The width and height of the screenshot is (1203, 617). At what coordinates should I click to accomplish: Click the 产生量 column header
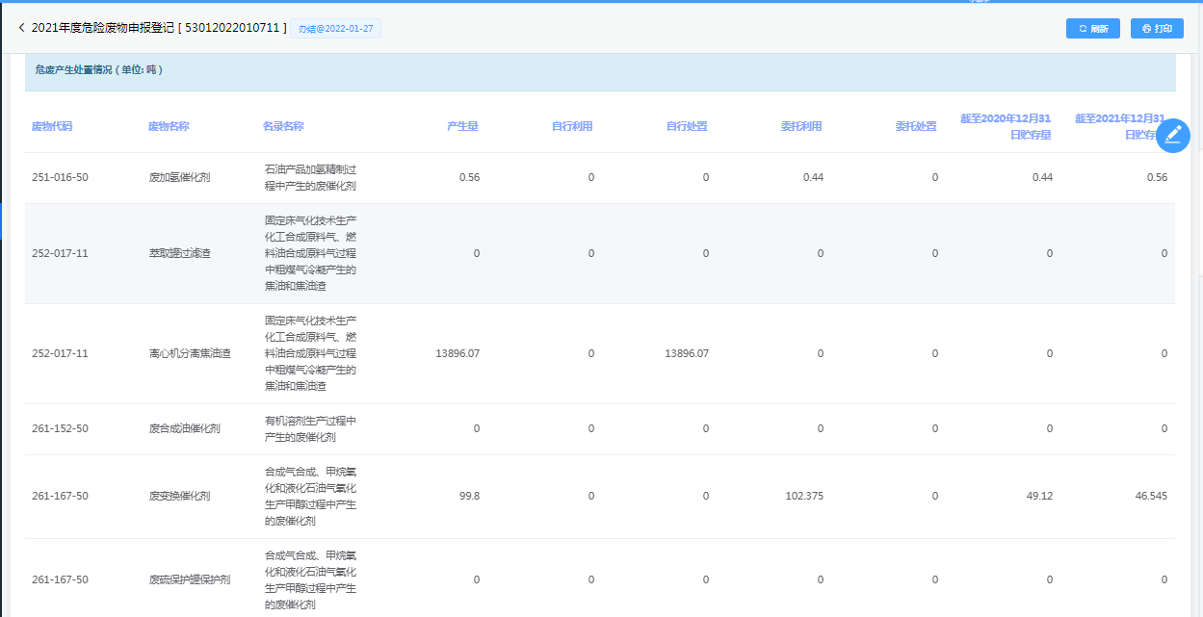(463, 126)
